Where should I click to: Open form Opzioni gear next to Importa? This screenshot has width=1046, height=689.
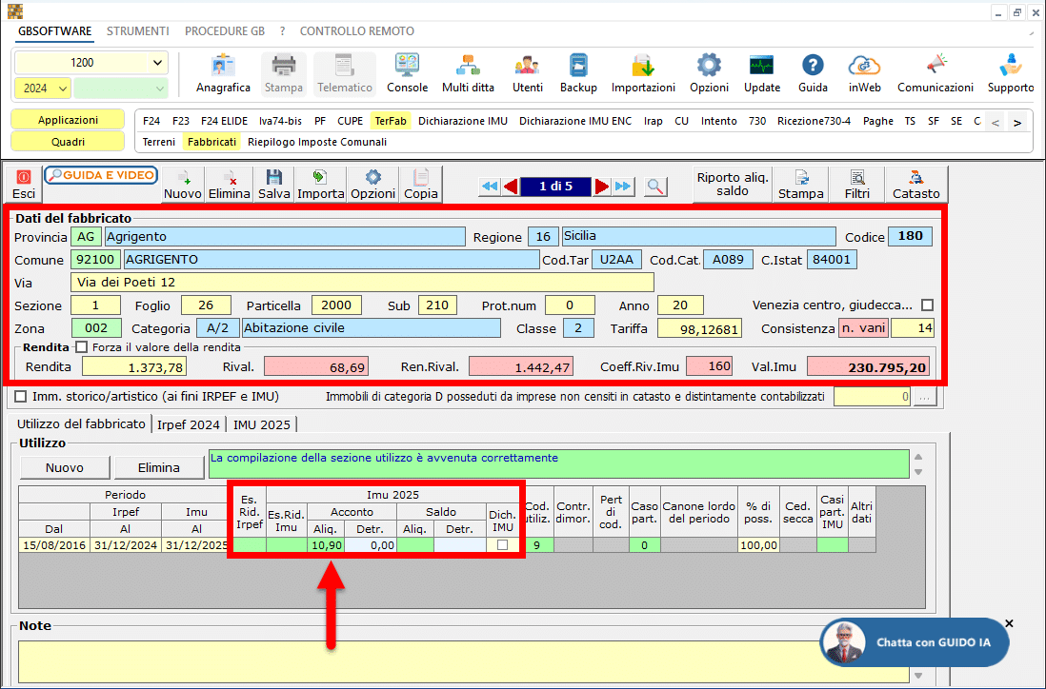point(372,184)
